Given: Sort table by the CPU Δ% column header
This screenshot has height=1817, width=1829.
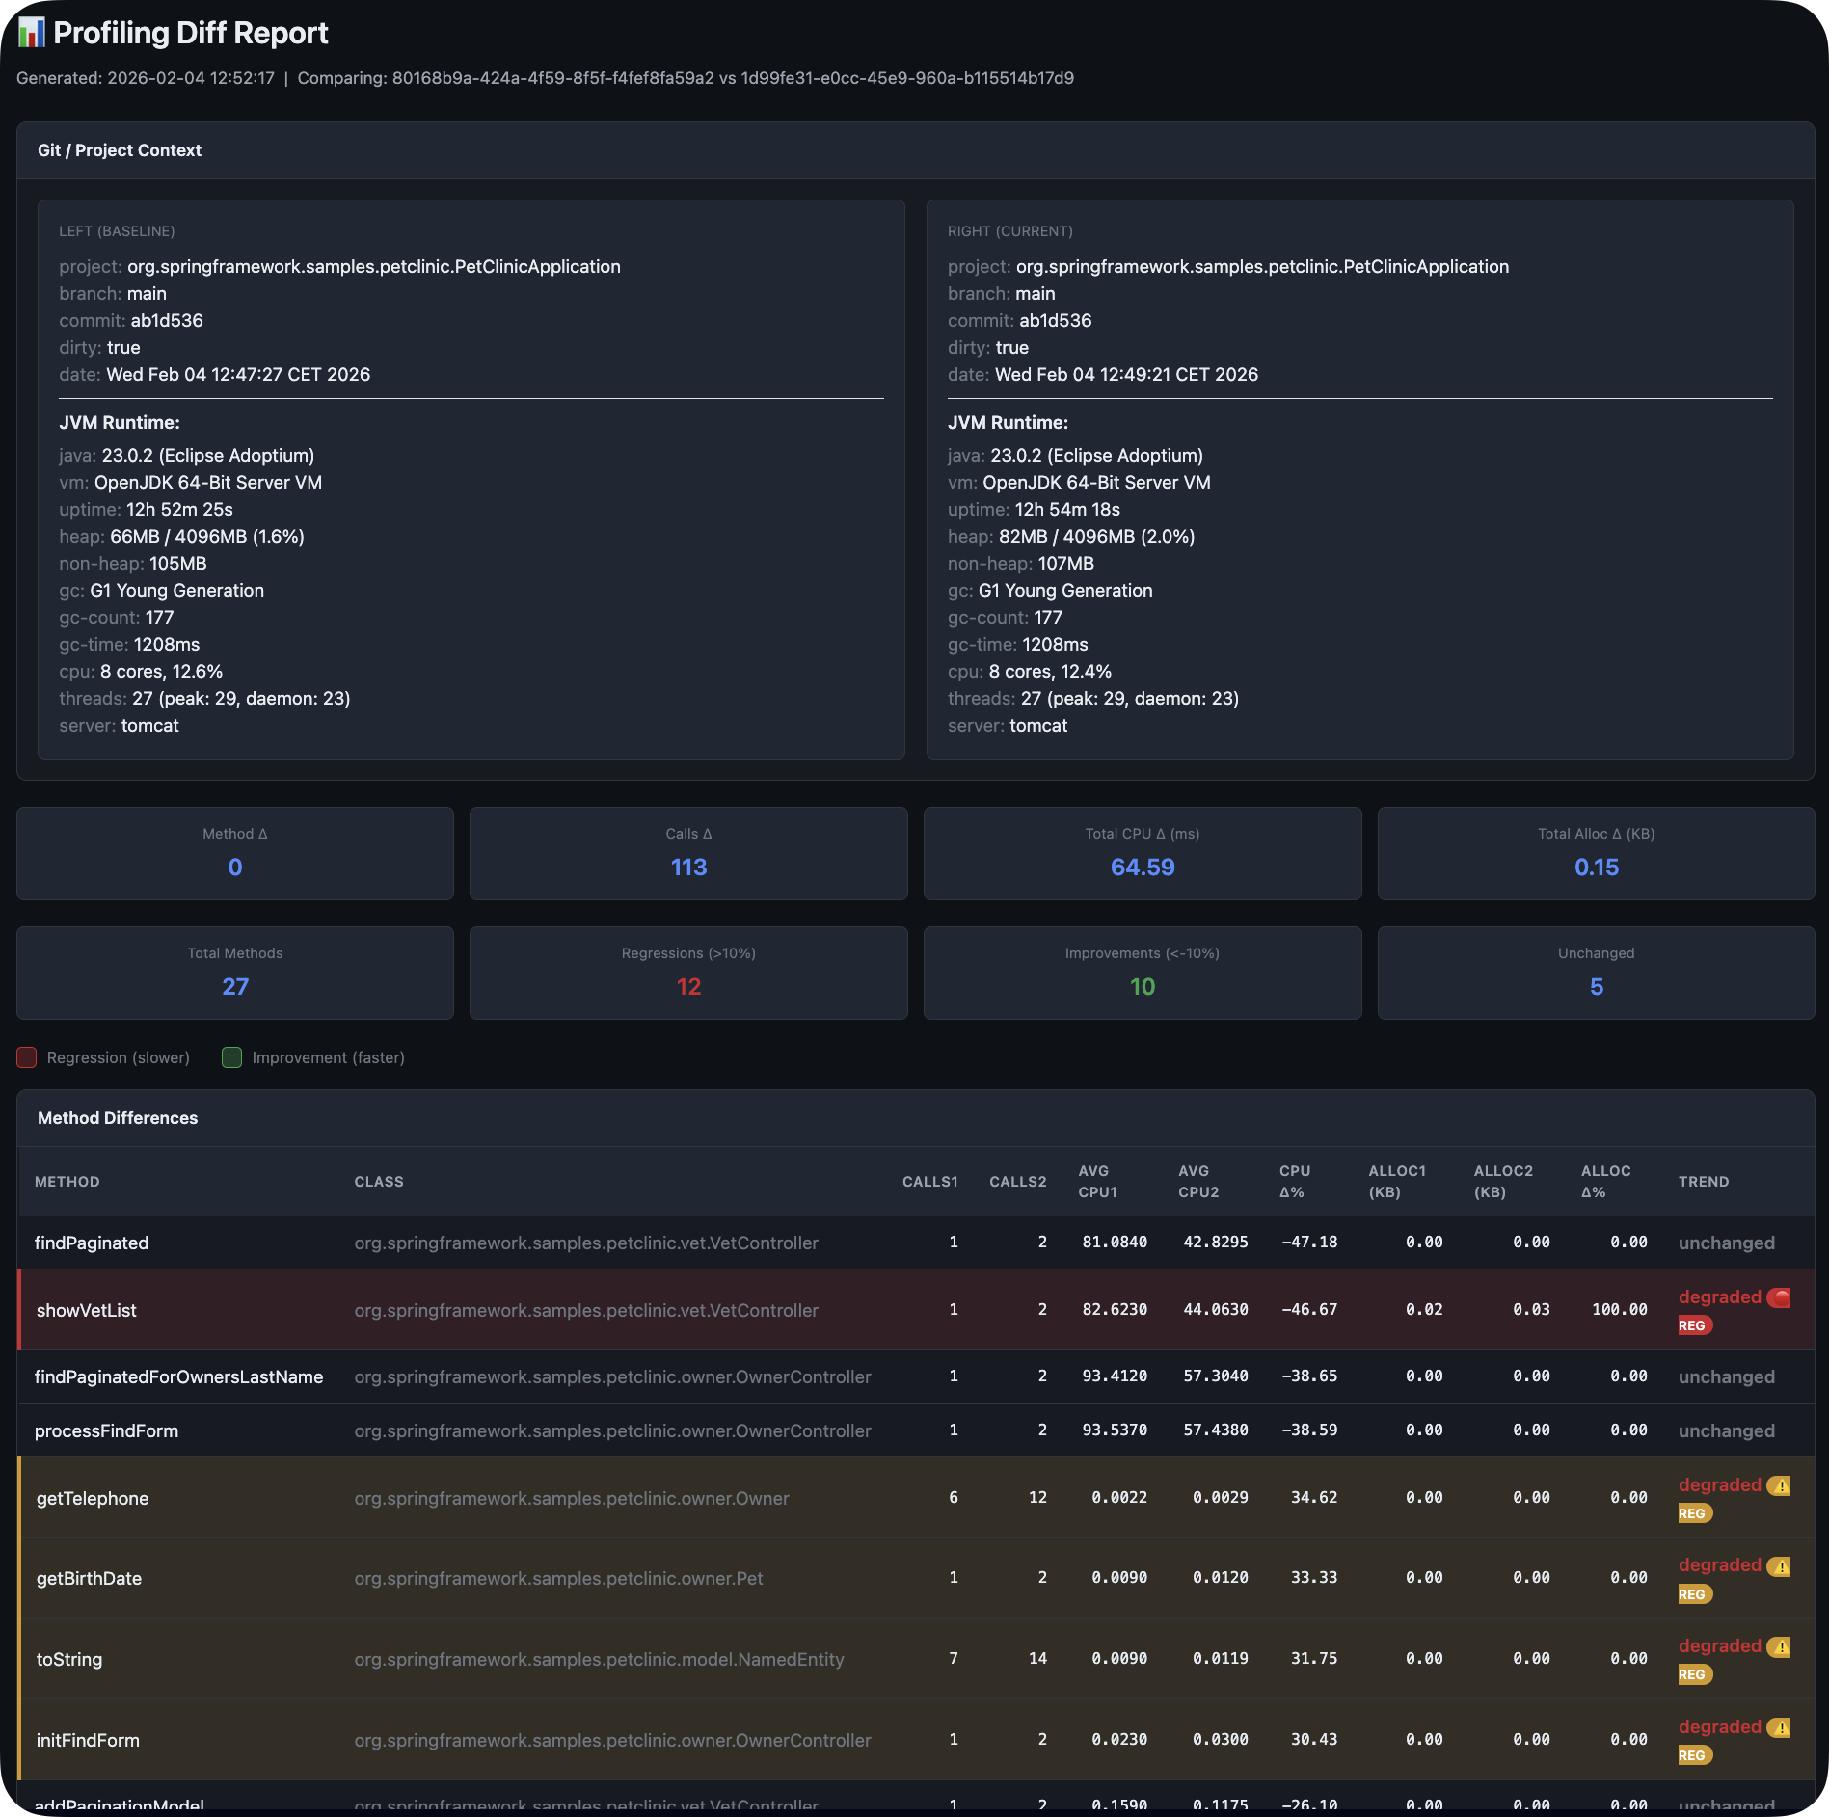Looking at the screenshot, I should pos(1296,1181).
